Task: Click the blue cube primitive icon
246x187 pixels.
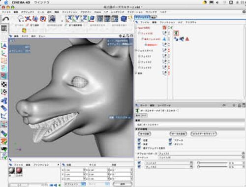Action: coord(123,19)
